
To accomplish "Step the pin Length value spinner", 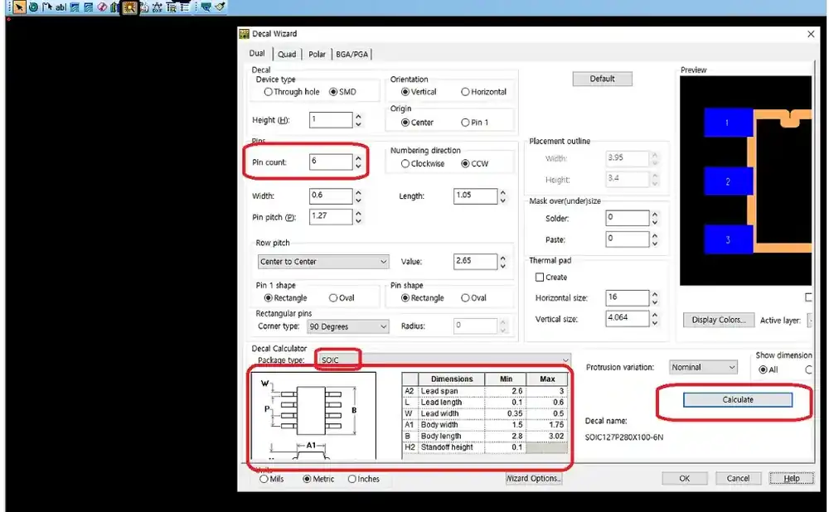I will click(x=503, y=196).
